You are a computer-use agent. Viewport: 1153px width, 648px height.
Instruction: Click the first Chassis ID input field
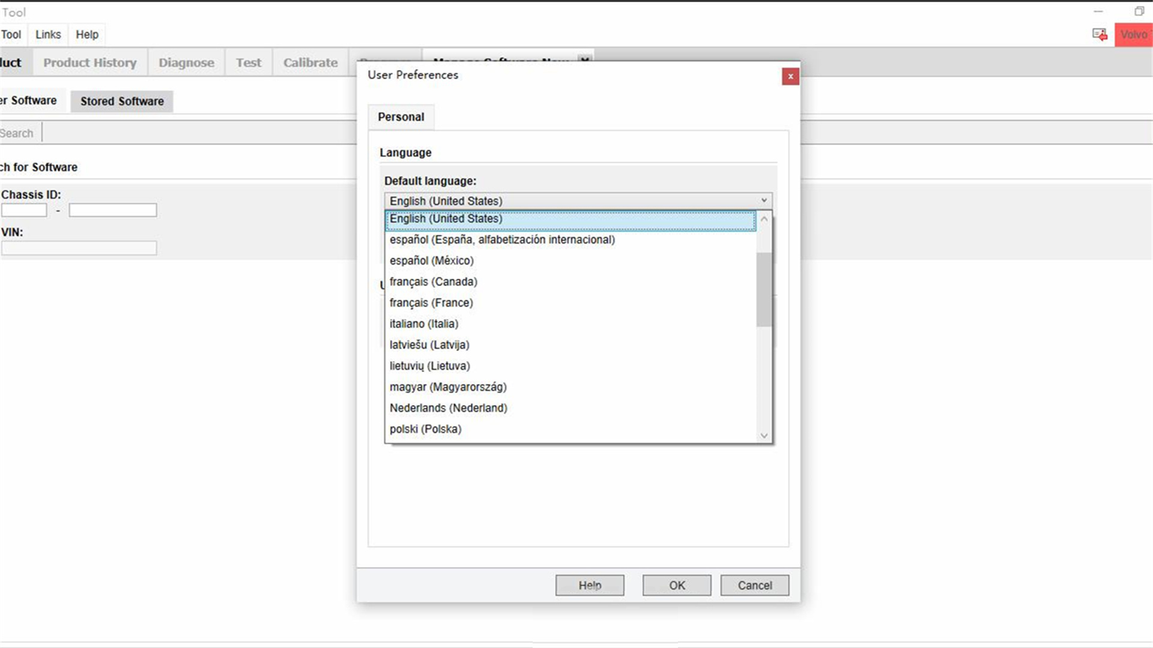(x=24, y=210)
